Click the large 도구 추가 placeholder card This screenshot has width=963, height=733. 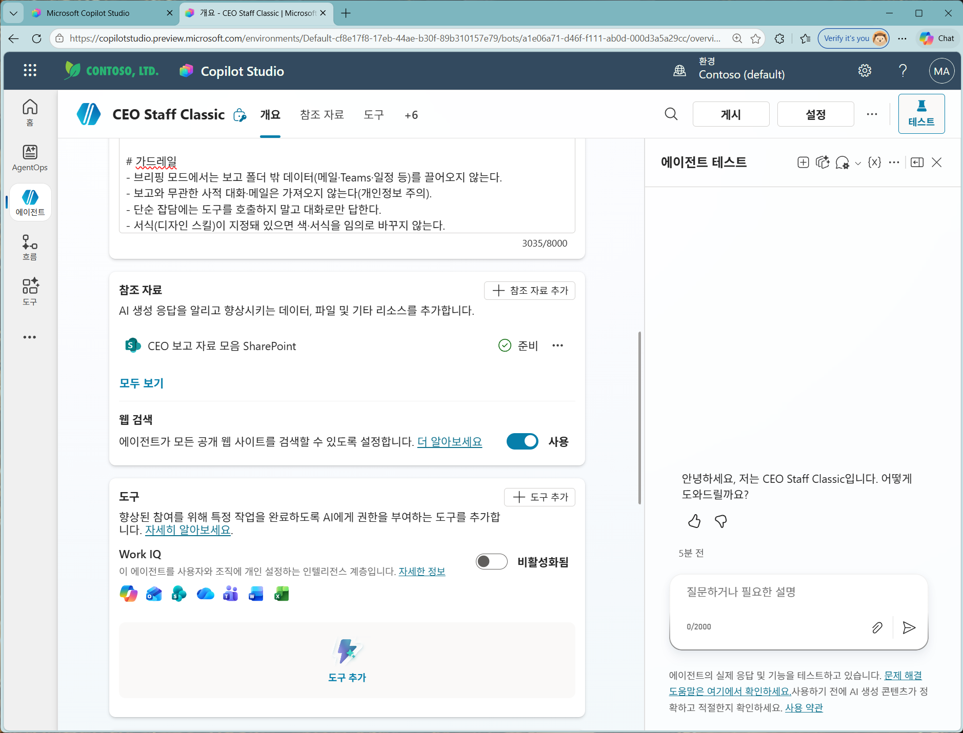coord(347,660)
